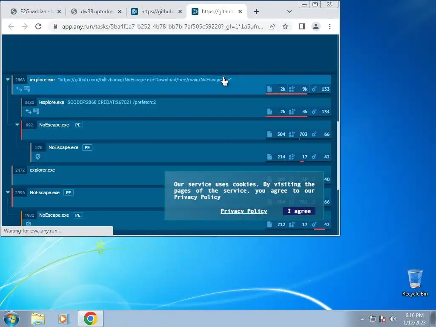Open the Chrome tab search dropdown arrow
The width and height of the screenshot is (436, 327).
(x=289, y=11)
